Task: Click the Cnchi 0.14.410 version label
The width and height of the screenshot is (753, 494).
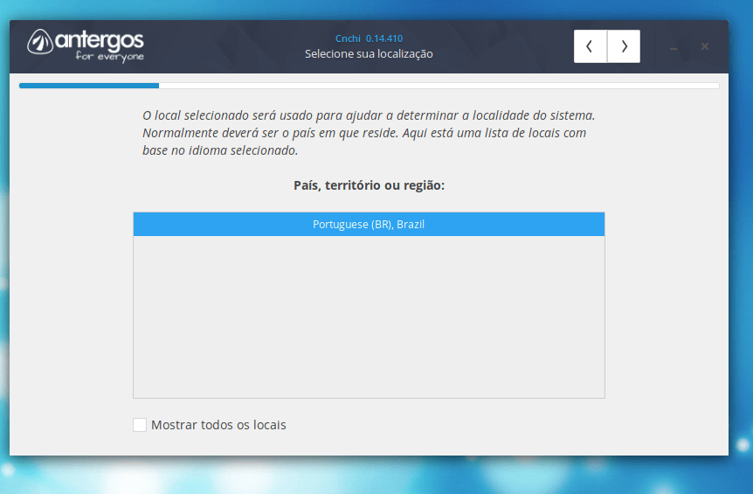Action: pos(369,38)
